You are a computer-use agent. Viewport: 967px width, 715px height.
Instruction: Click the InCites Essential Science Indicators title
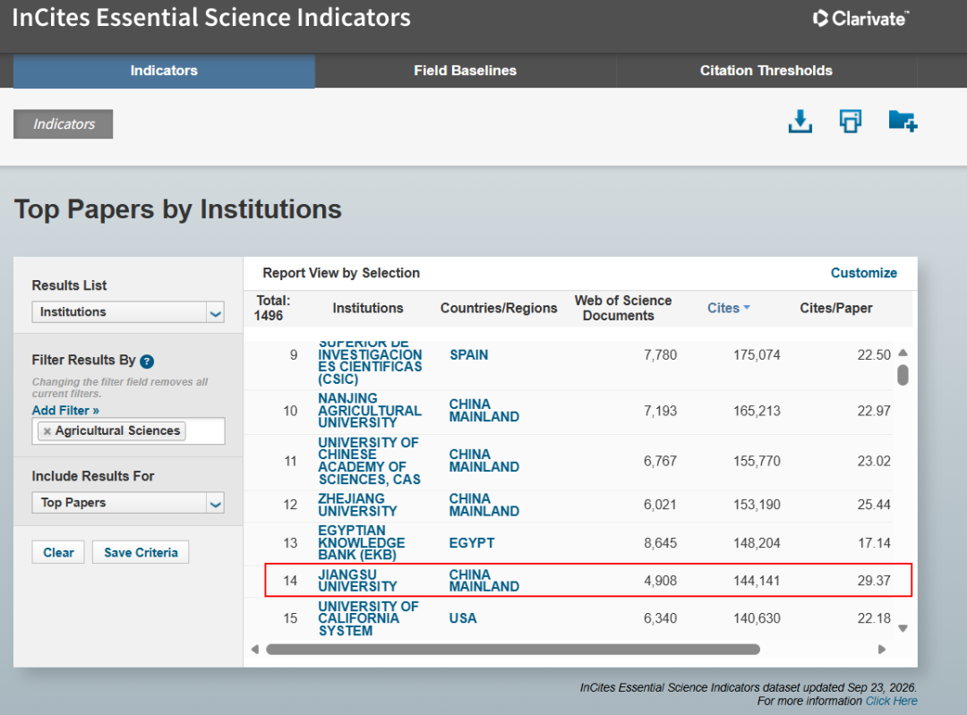(211, 17)
